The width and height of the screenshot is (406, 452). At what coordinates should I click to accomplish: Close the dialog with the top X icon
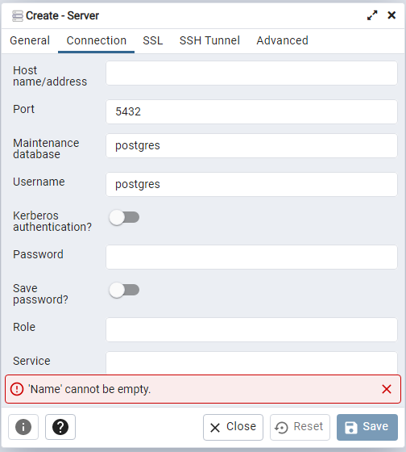(x=391, y=15)
